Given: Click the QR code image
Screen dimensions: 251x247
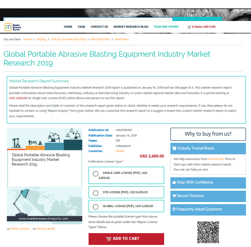Looking at the screenshot, I should pos(208,232).
